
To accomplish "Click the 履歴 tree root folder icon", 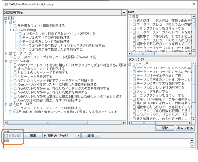I will [130, 17].
